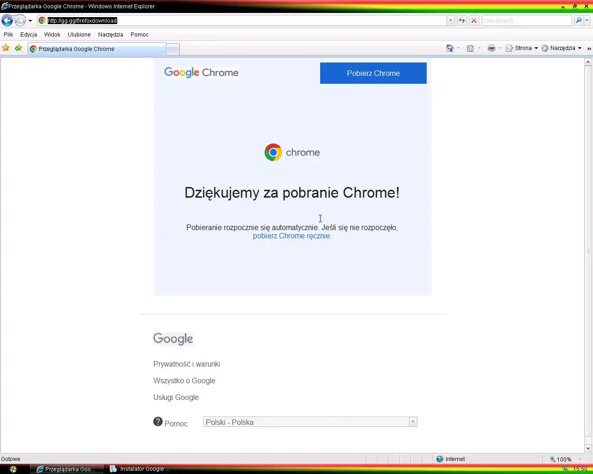The image size is (593, 474).
Task: Open the Narzędzia menu in menu bar
Action: pyautogui.click(x=111, y=35)
